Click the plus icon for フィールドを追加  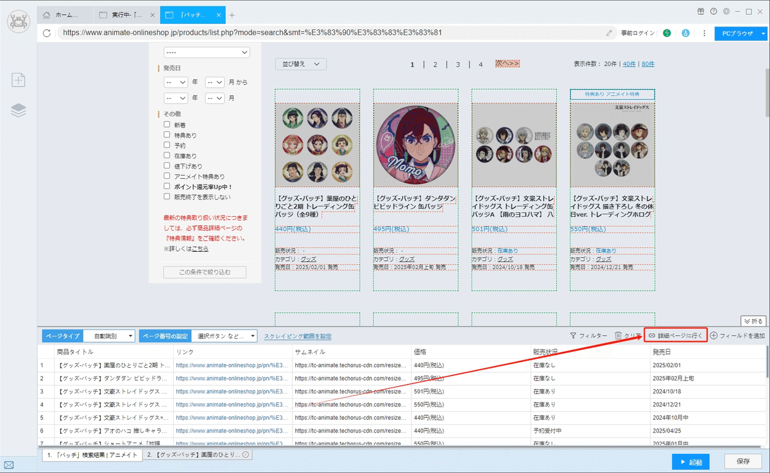714,336
